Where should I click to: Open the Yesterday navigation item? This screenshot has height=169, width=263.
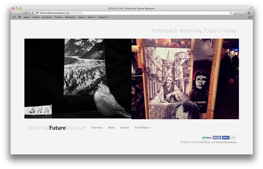tap(97, 127)
